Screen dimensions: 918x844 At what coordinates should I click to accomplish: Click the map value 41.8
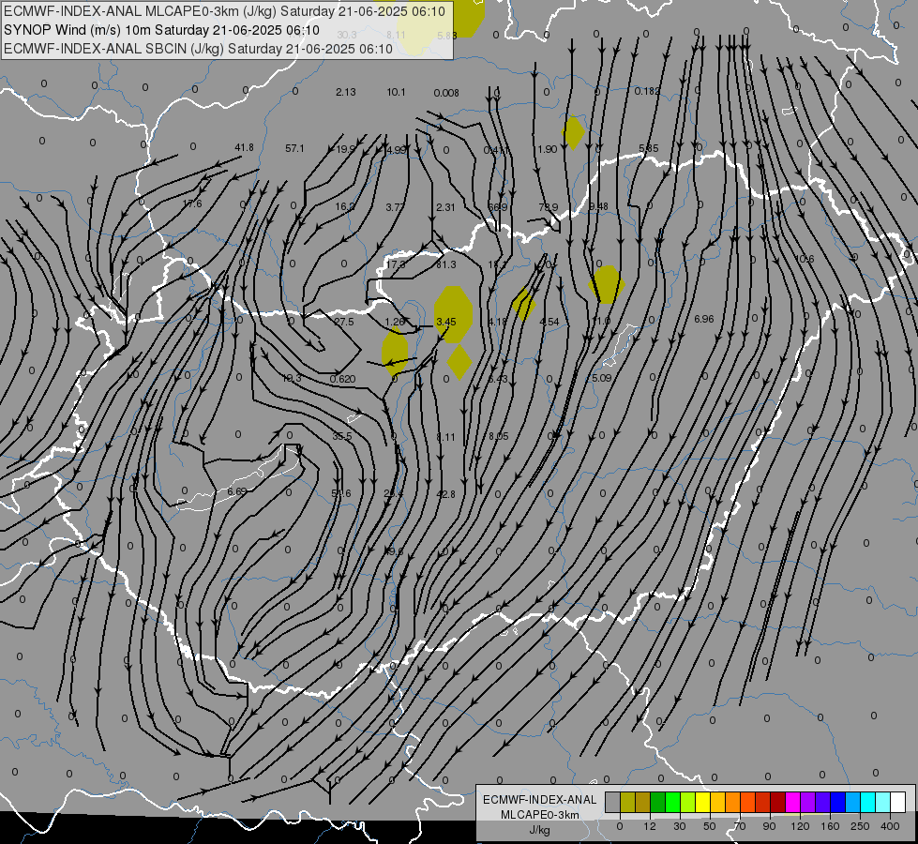[x=244, y=147]
